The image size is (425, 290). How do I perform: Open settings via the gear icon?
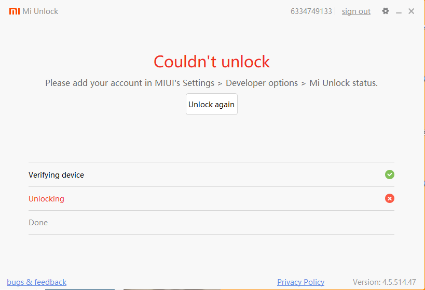coord(386,11)
